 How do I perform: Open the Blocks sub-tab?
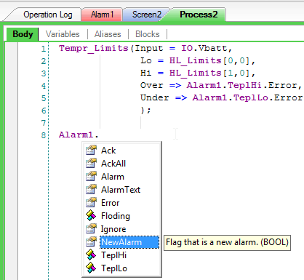[x=148, y=34]
